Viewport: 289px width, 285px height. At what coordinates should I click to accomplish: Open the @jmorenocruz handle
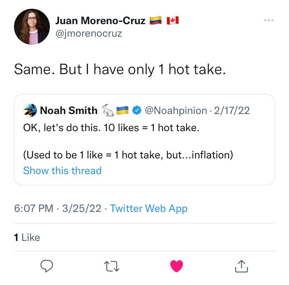pos(89,34)
